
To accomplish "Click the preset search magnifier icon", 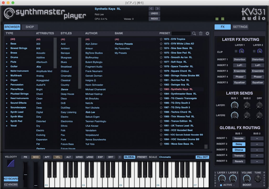I will tap(194, 33).
